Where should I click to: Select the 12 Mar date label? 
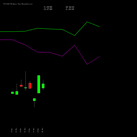[x=16, y=130]
